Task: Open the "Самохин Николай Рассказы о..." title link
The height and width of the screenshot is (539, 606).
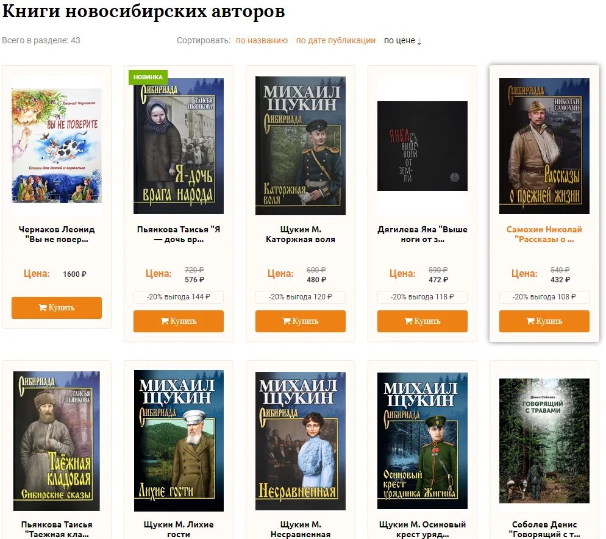Action: (544, 234)
